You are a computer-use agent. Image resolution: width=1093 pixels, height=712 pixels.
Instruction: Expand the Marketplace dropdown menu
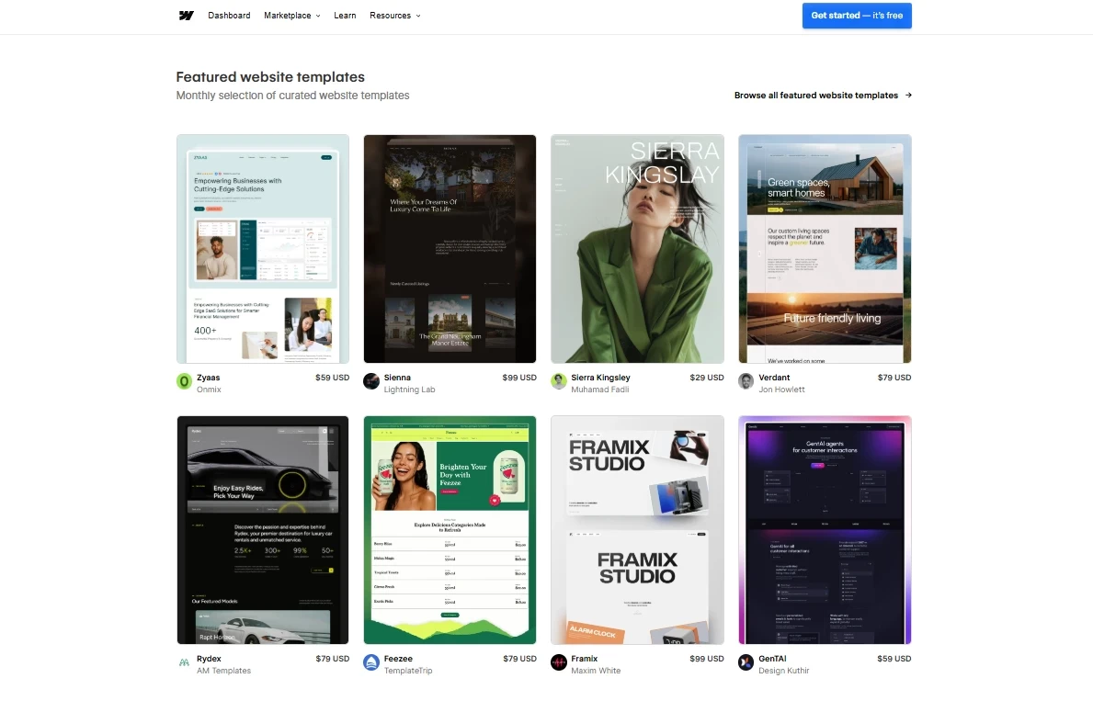pos(291,16)
